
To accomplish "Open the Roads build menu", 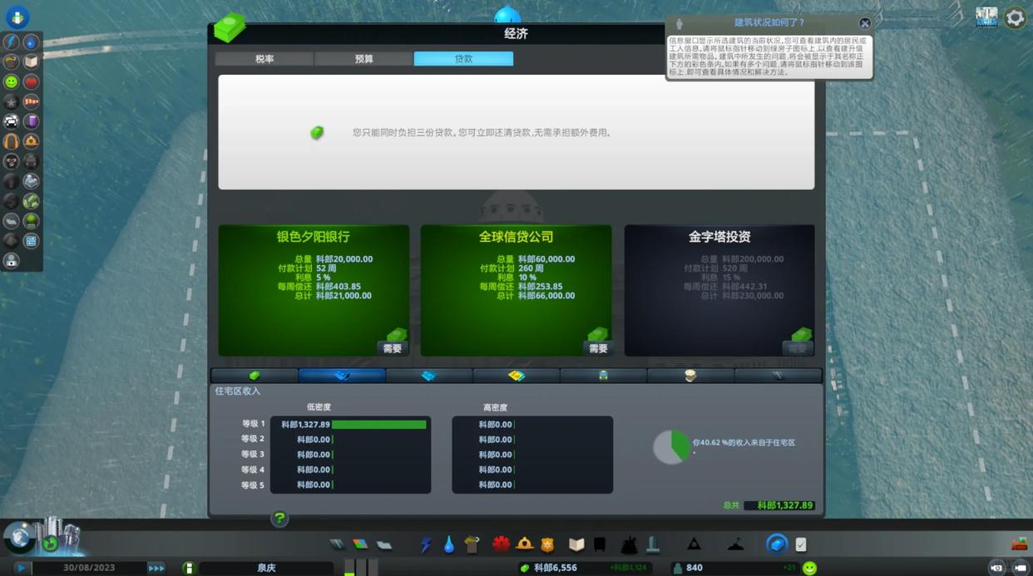I will point(337,544).
